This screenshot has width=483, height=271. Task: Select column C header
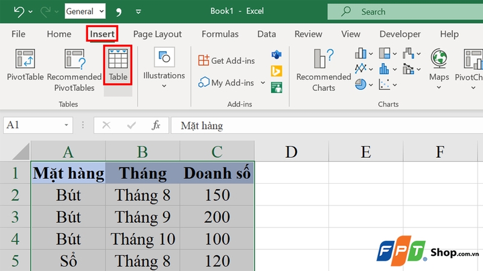(217, 152)
